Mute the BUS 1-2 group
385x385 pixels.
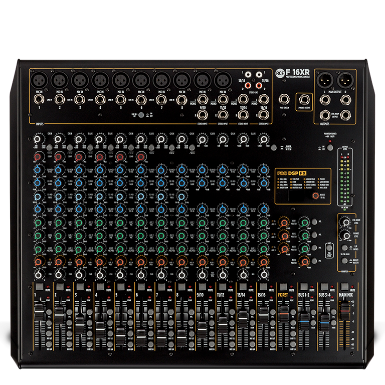pyautogui.click(x=304, y=287)
